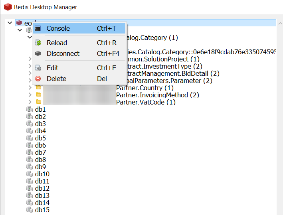Pick Edit from the context menu
Viewport: 283px width, 215px height.
click(x=79, y=68)
